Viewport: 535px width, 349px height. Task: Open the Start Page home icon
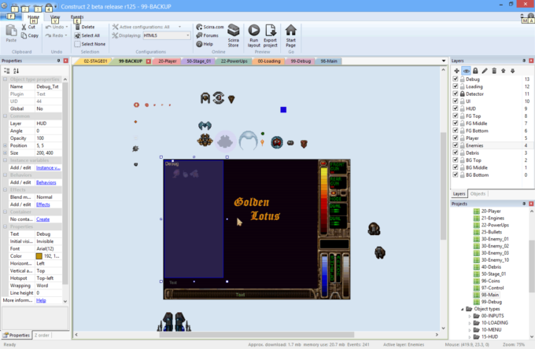coord(290,31)
